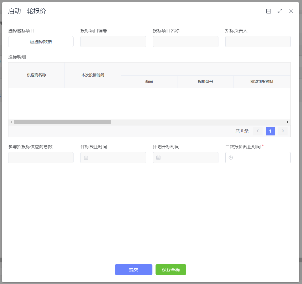Click calendar icon in 计划开标时间 field
Screen dimensions: 302x284
click(x=158, y=158)
